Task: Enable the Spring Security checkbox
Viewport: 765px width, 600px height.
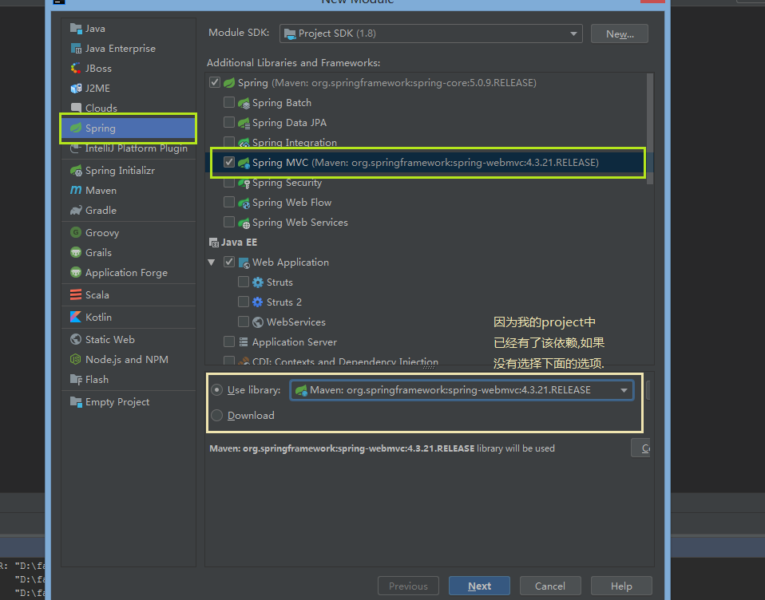Action: (x=229, y=184)
